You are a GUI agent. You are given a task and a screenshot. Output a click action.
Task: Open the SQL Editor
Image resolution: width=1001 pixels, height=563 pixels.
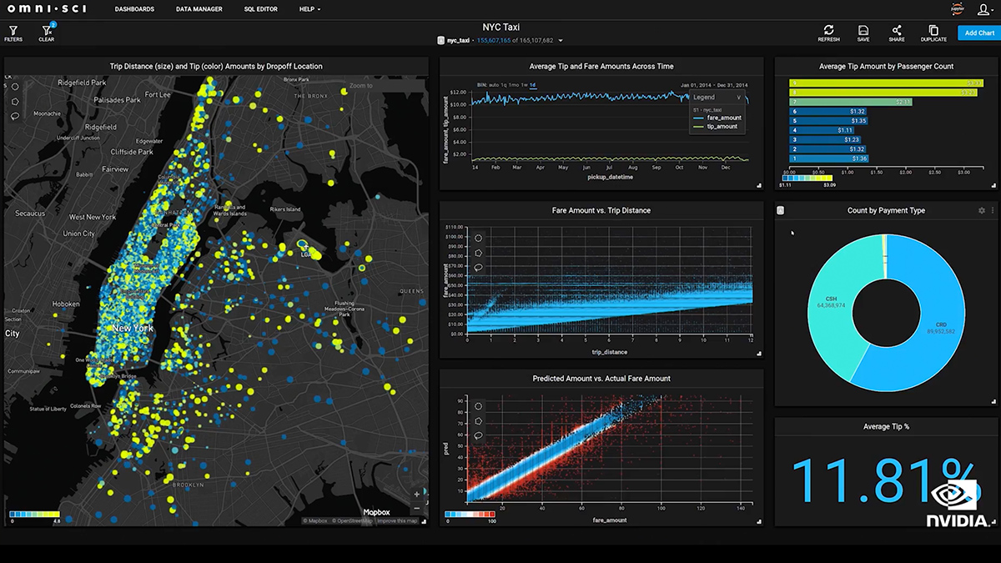[260, 9]
